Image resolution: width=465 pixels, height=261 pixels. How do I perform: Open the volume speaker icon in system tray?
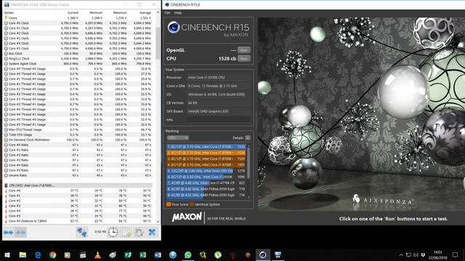coord(416,254)
